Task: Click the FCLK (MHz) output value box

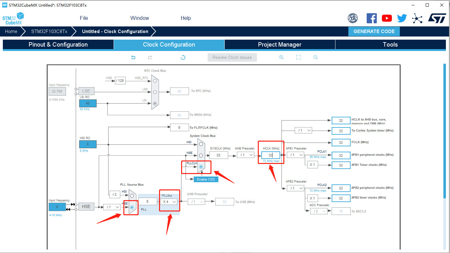Action: pos(341,143)
